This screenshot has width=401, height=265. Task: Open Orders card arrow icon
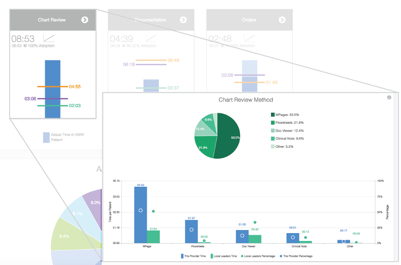pos(282,20)
